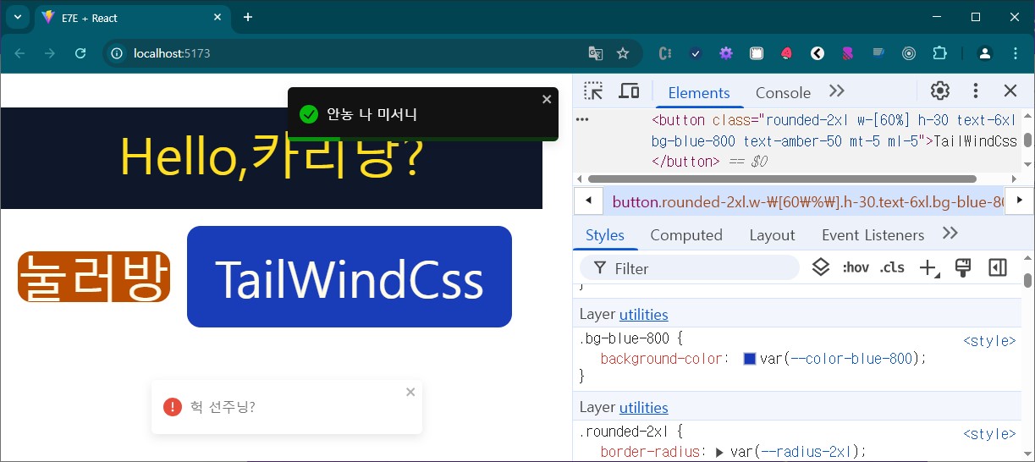This screenshot has width=1035, height=462.
Task: Toggle common rendering emulations brush icon
Action: (962, 267)
